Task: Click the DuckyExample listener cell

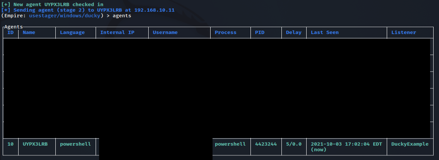Action: click(x=410, y=144)
